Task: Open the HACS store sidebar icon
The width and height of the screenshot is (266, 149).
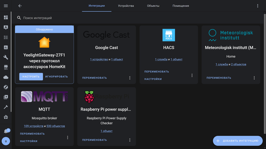Action: tap(6, 67)
